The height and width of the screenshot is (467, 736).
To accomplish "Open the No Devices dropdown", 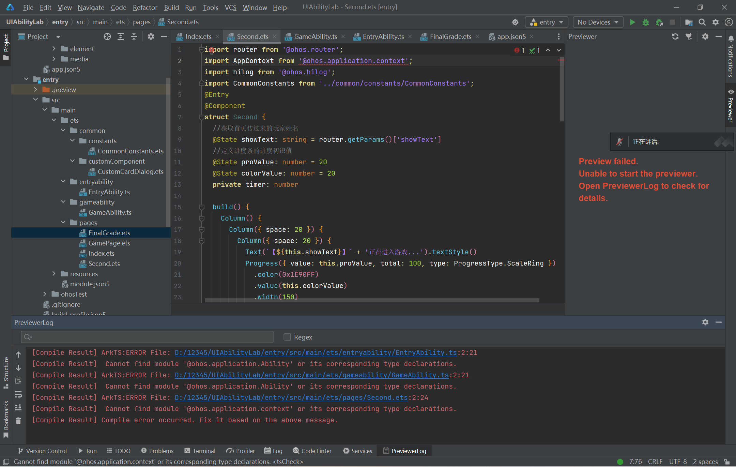I will coord(598,22).
